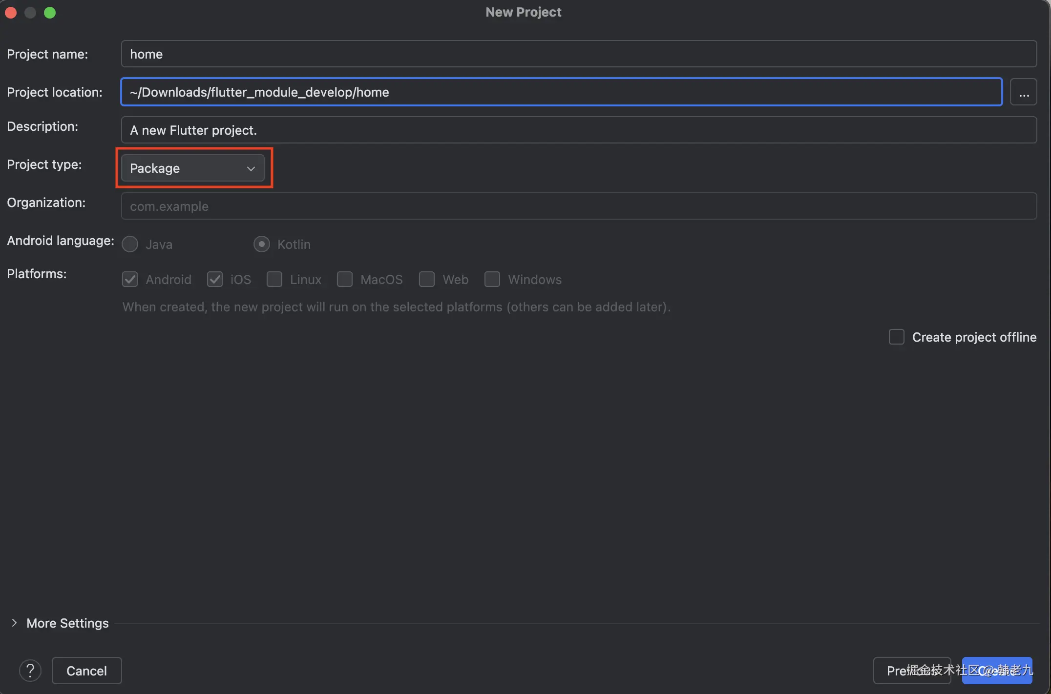The image size is (1051, 694).
Task: Click the Project location path field
Action: click(561, 92)
